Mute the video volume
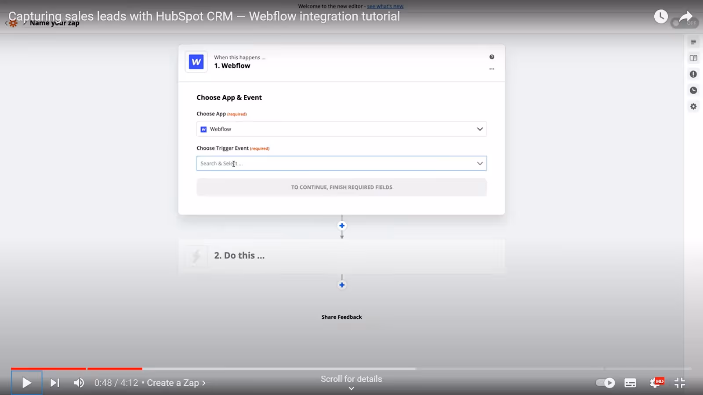Screen dimensions: 703x395 click(x=79, y=383)
